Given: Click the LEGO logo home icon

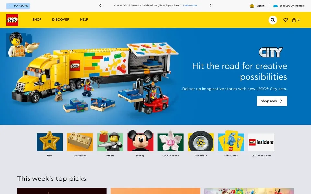Looking at the screenshot, I should click(12, 20).
